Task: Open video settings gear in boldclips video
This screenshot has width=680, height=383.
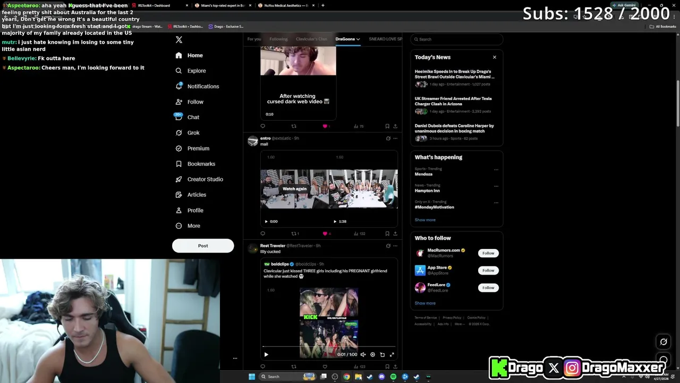Action: (372, 354)
